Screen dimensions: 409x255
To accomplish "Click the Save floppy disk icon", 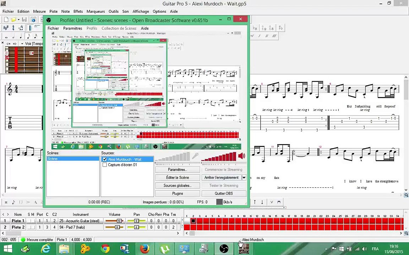I will click(x=24, y=19).
